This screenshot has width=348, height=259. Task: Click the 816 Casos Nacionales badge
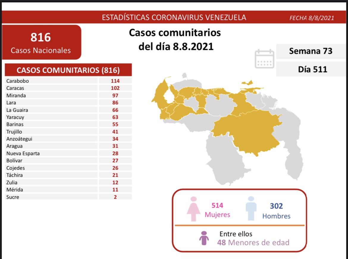pos(41,42)
